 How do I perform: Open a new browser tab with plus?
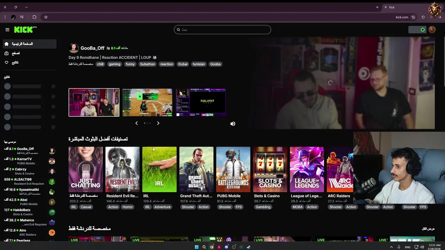pyautogui.click(x=377, y=7)
